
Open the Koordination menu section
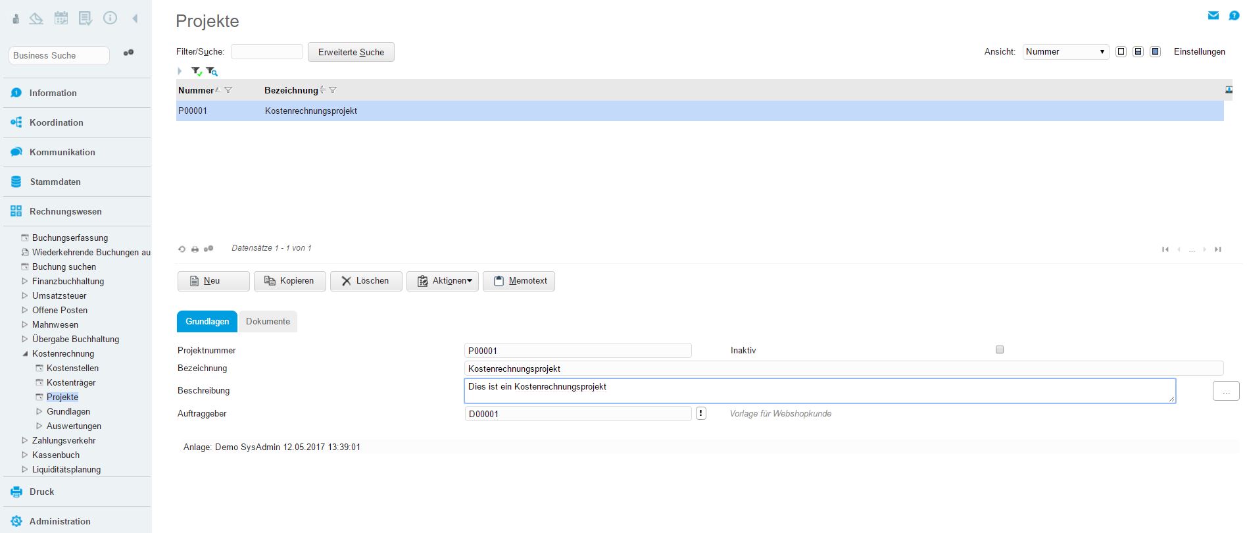tap(77, 122)
